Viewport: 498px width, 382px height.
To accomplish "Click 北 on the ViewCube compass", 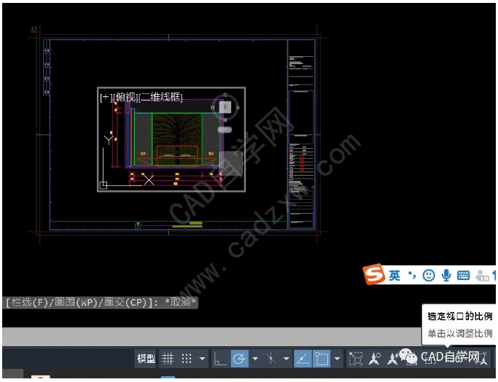I will pyautogui.click(x=225, y=95).
